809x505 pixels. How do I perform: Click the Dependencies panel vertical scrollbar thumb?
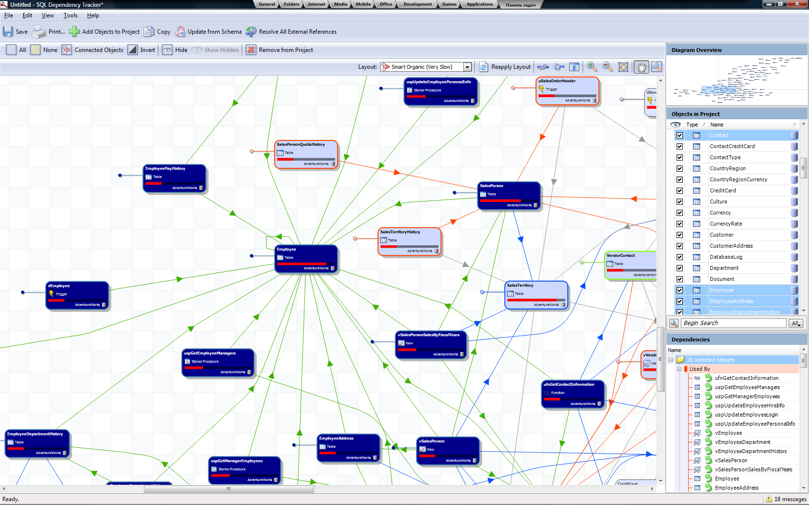point(803,360)
